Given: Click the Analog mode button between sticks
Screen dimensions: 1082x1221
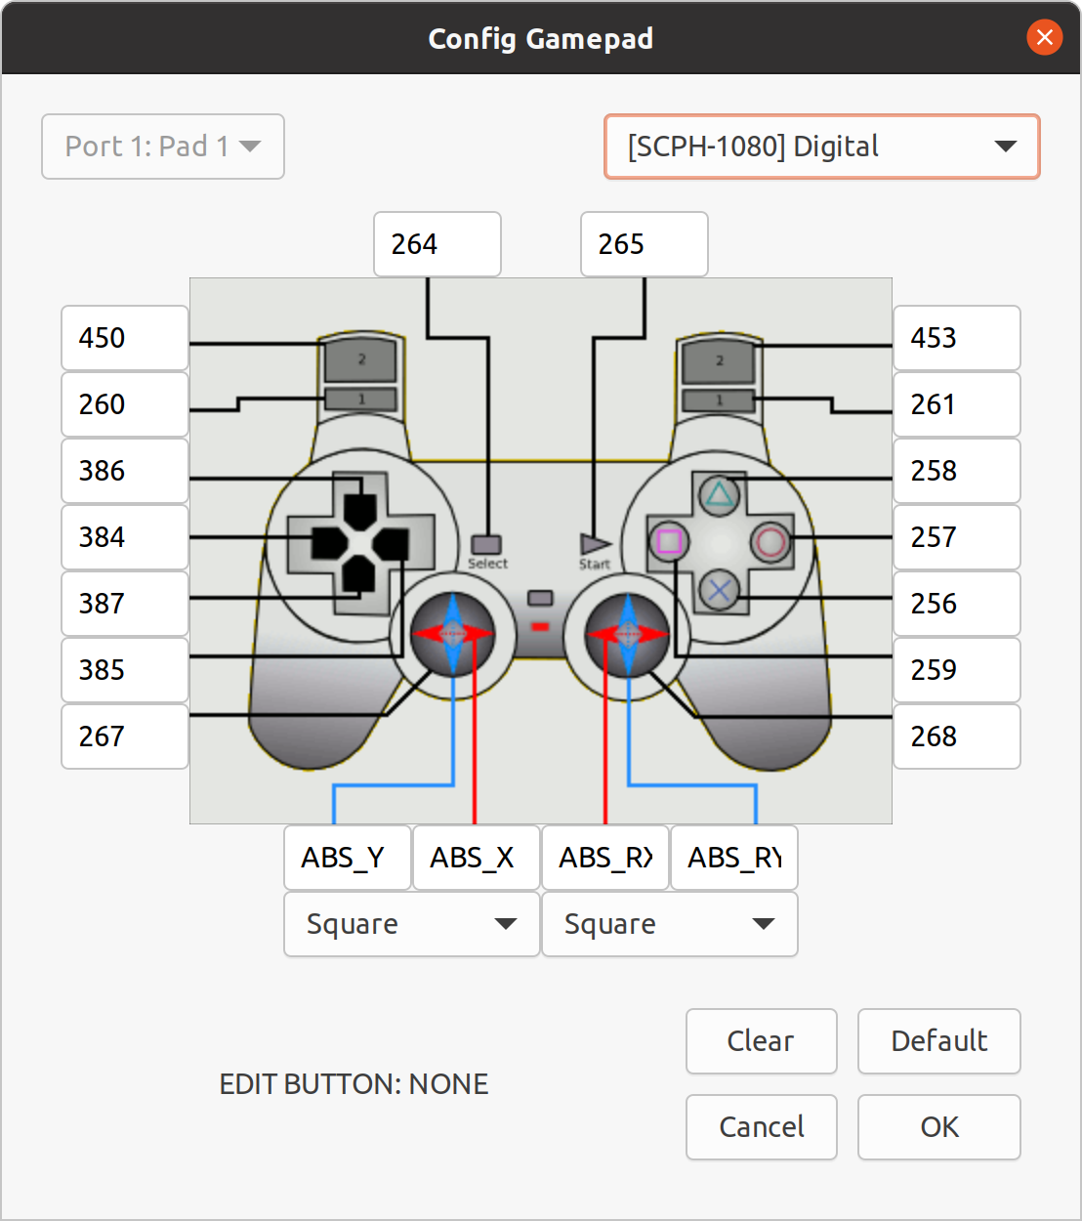Looking at the screenshot, I should pos(540,598).
